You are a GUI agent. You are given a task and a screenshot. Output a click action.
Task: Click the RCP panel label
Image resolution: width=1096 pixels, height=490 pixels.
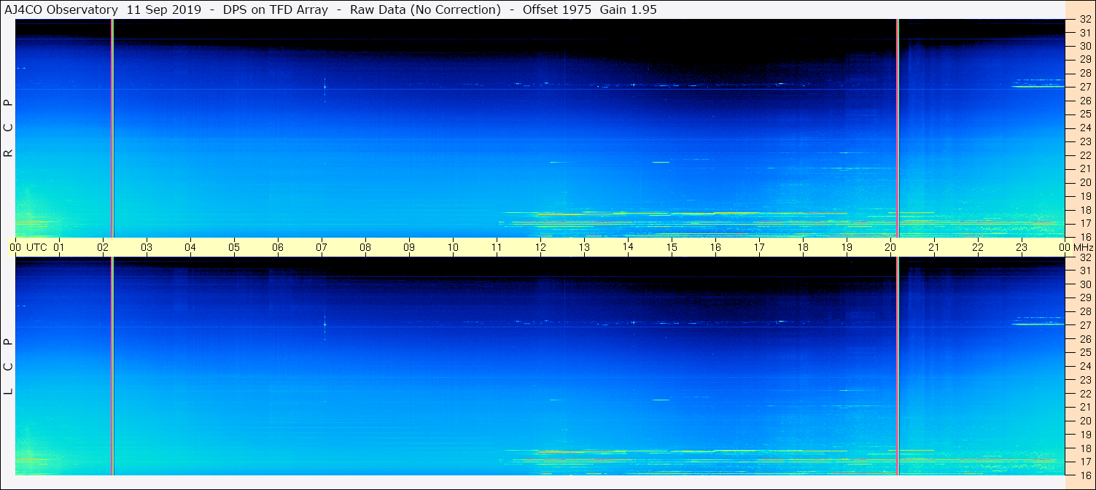pyautogui.click(x=9, y=128)
